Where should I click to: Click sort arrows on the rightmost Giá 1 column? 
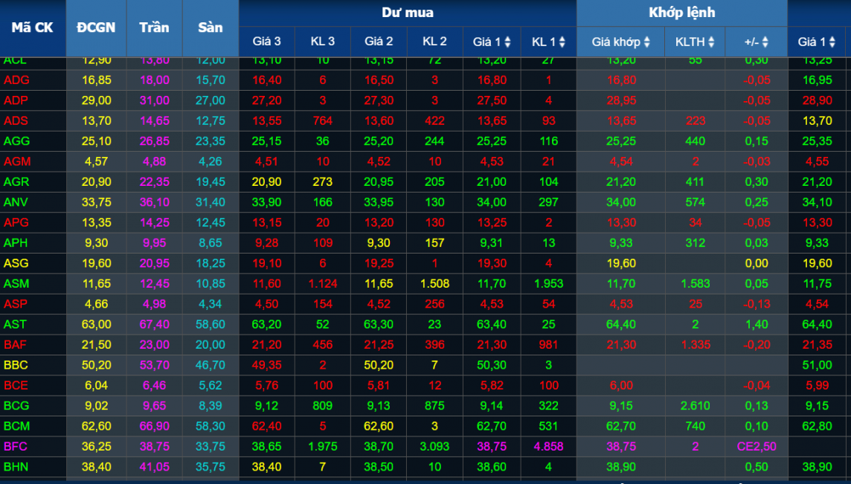pyautogui.click(x=832, y=42)
